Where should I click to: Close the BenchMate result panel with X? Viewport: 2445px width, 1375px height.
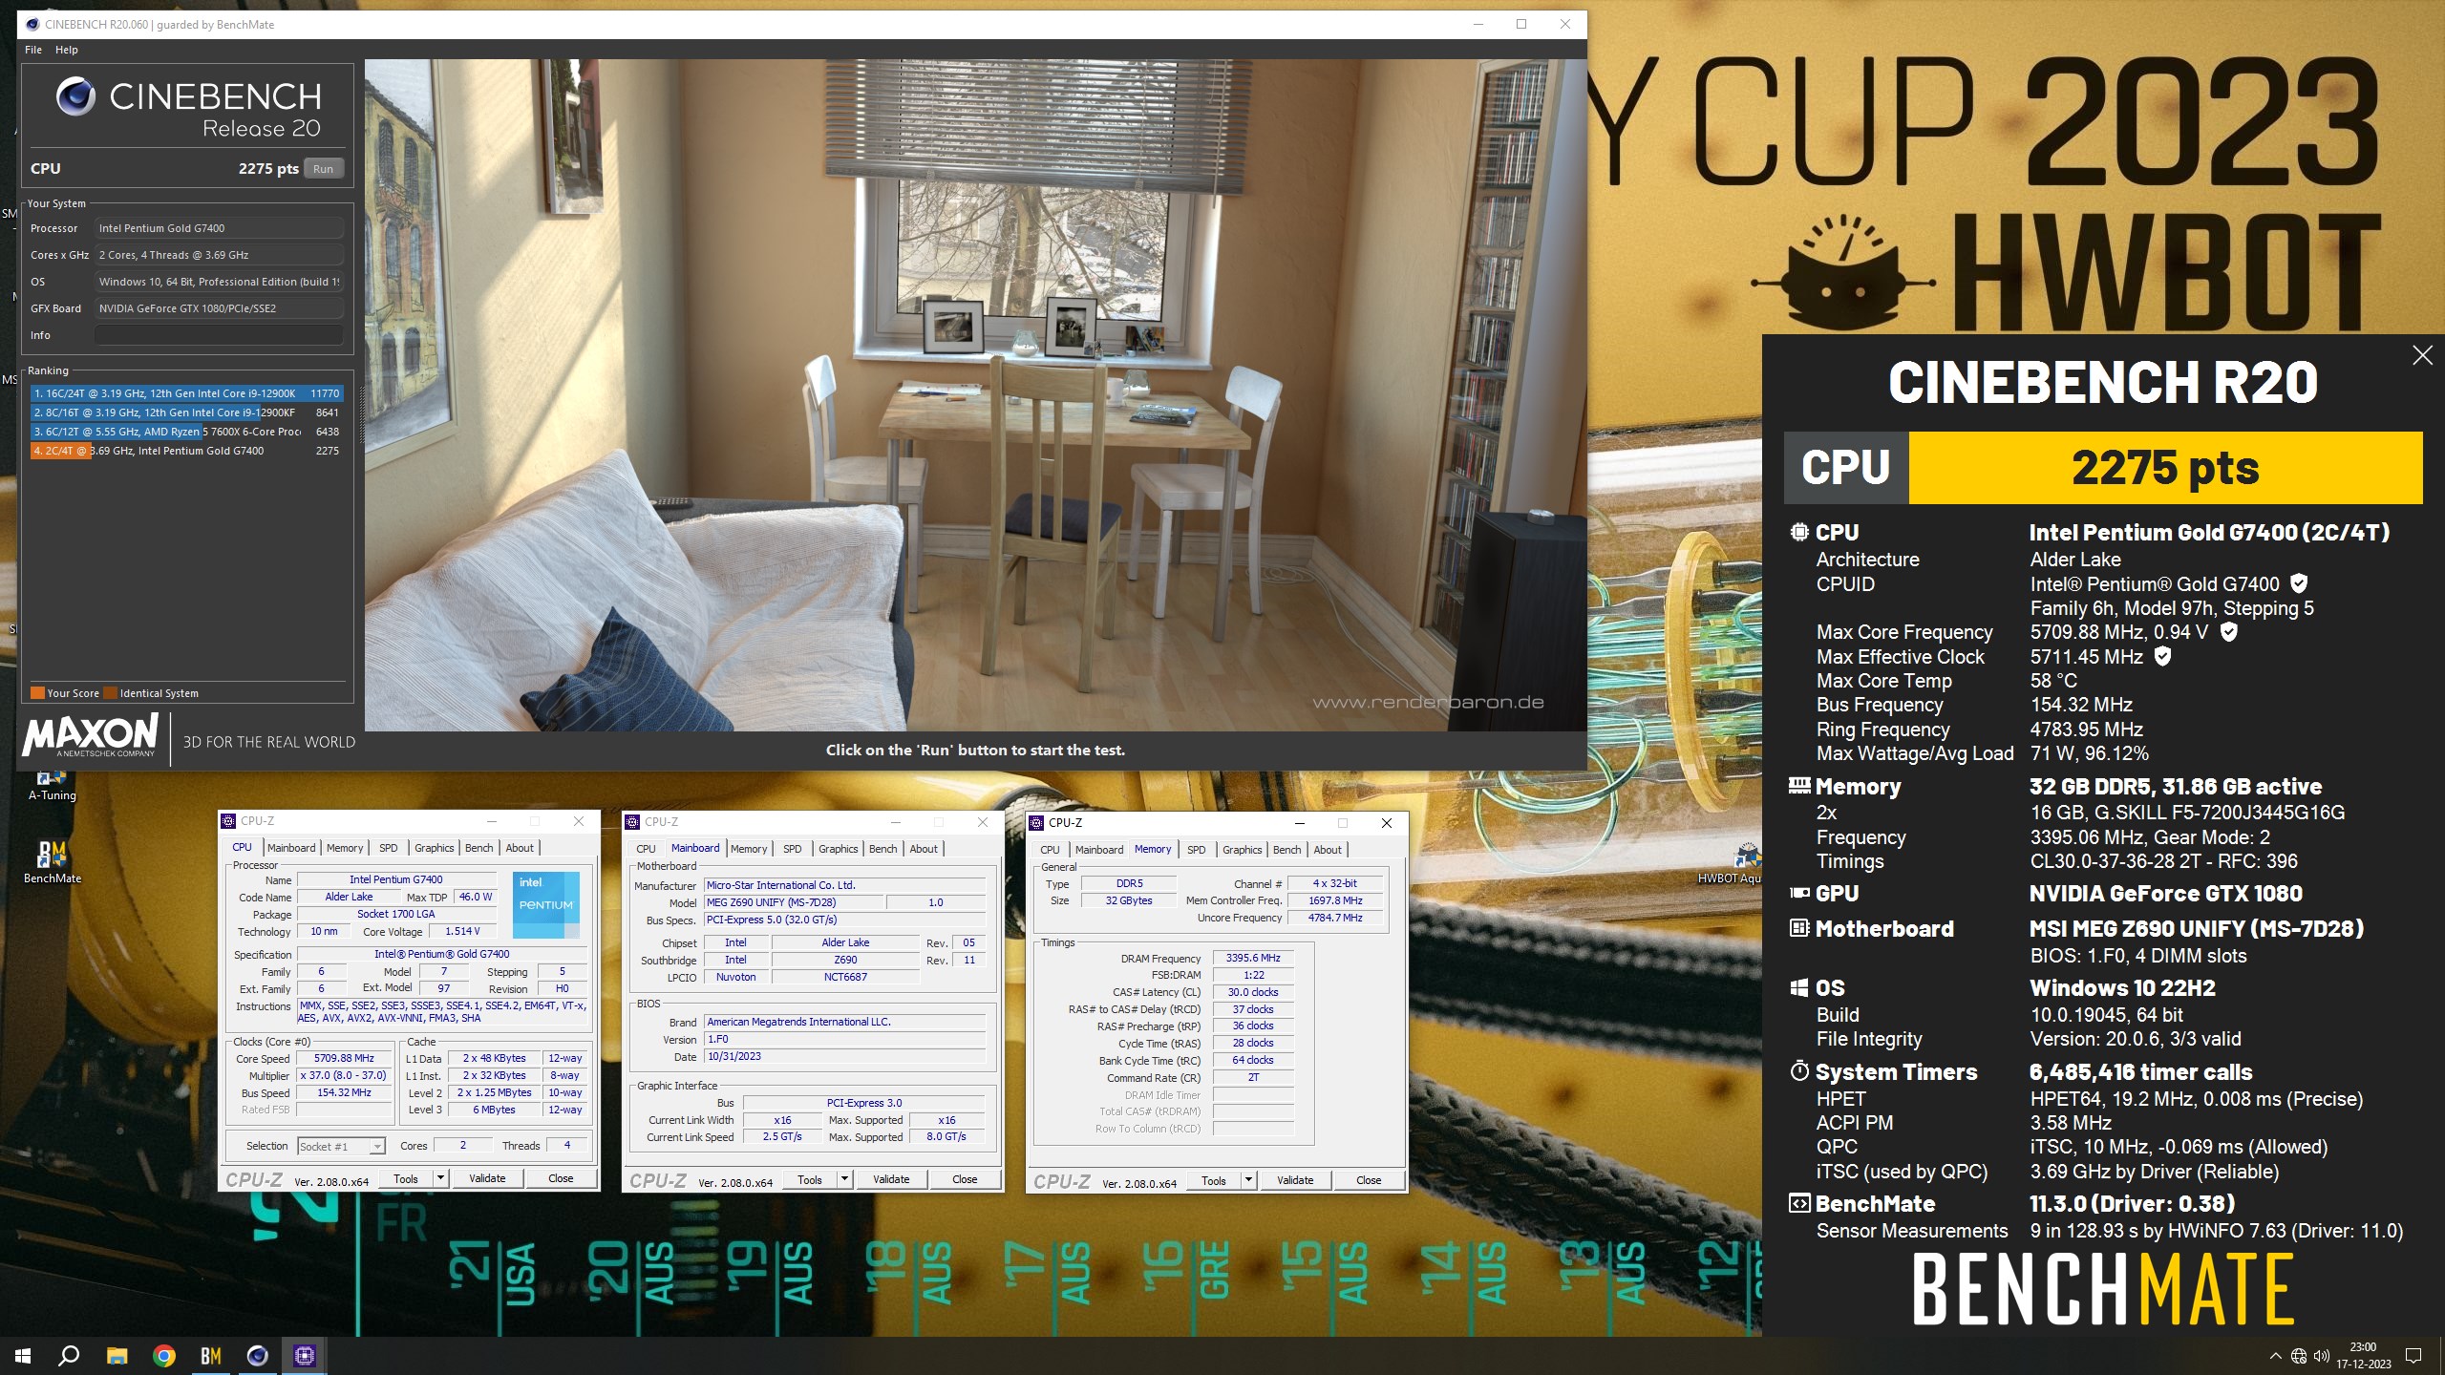click(x=2422, y=356)
